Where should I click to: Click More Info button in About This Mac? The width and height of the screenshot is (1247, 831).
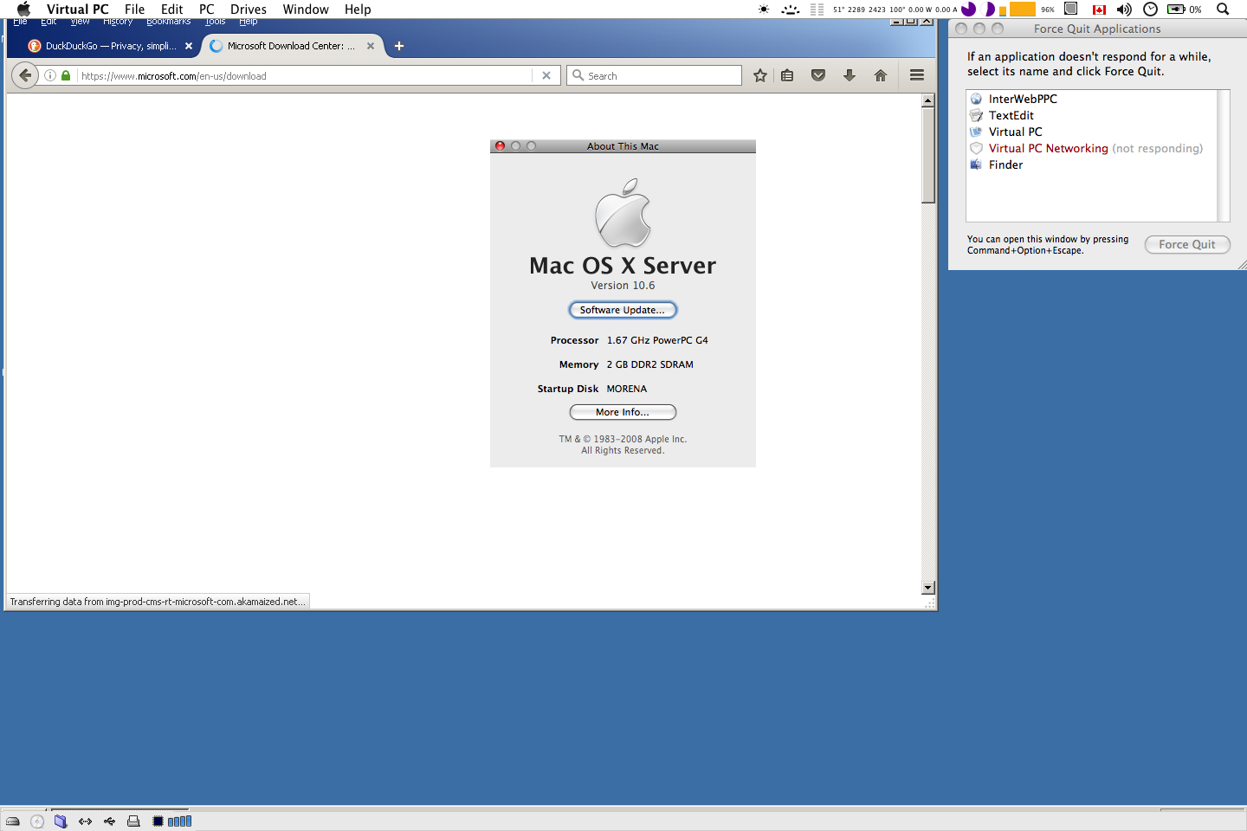point(623,412)
